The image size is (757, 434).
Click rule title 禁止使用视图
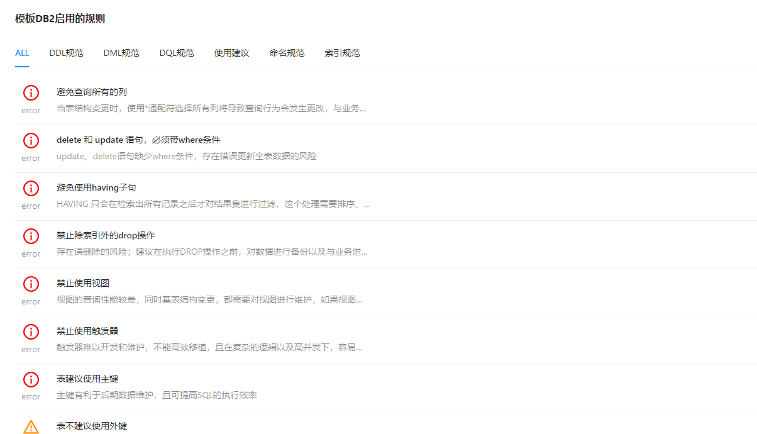tap(83, 283)
